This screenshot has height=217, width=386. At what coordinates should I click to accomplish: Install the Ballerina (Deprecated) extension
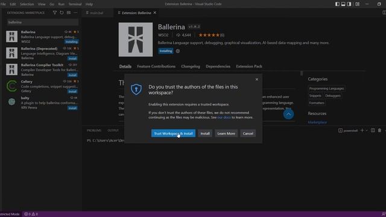tap(72, 58)
